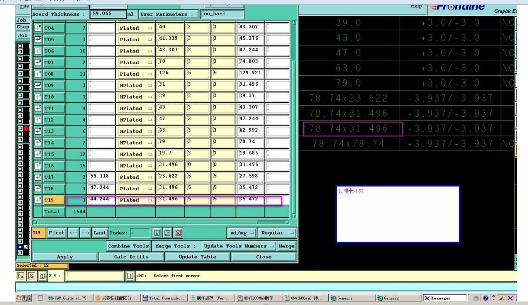This screenshot has width=528, height=305.
Task: Click the Job button in the left panel
Action: [x=23, y=35]
